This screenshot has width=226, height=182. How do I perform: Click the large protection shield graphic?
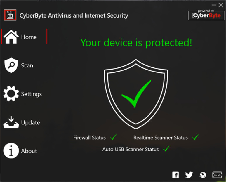tap(136, 94)
